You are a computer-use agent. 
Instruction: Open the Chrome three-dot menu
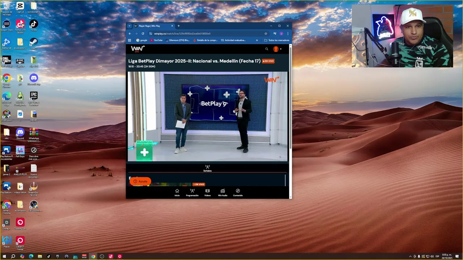tap(288, 34)
